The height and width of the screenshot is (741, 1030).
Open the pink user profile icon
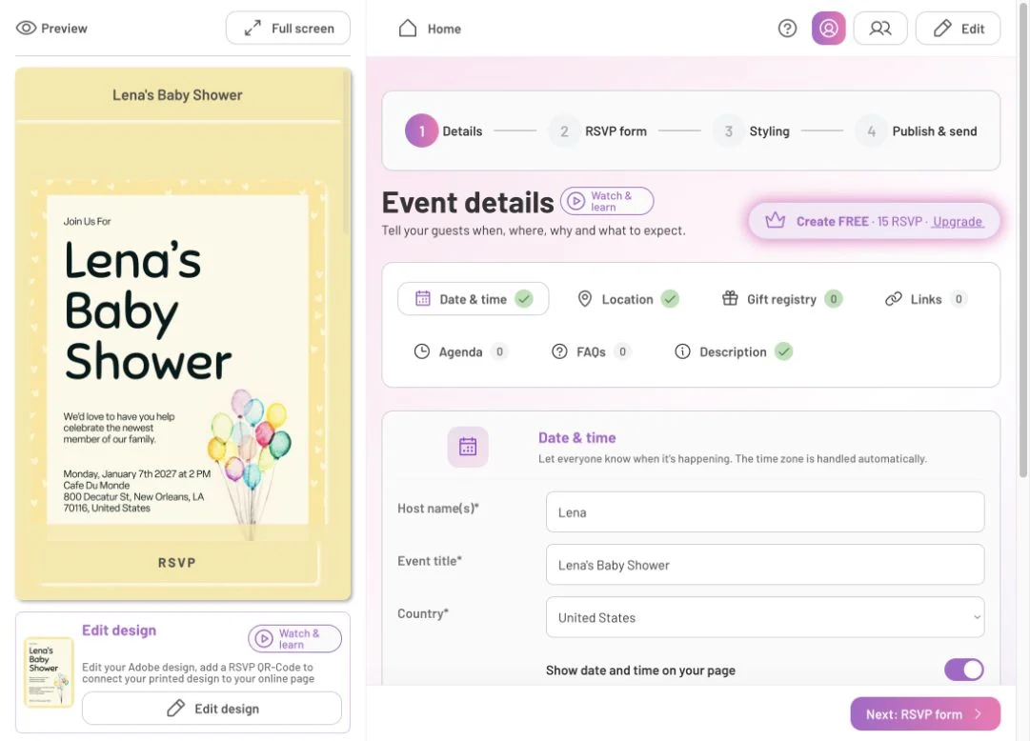point(828,29)
